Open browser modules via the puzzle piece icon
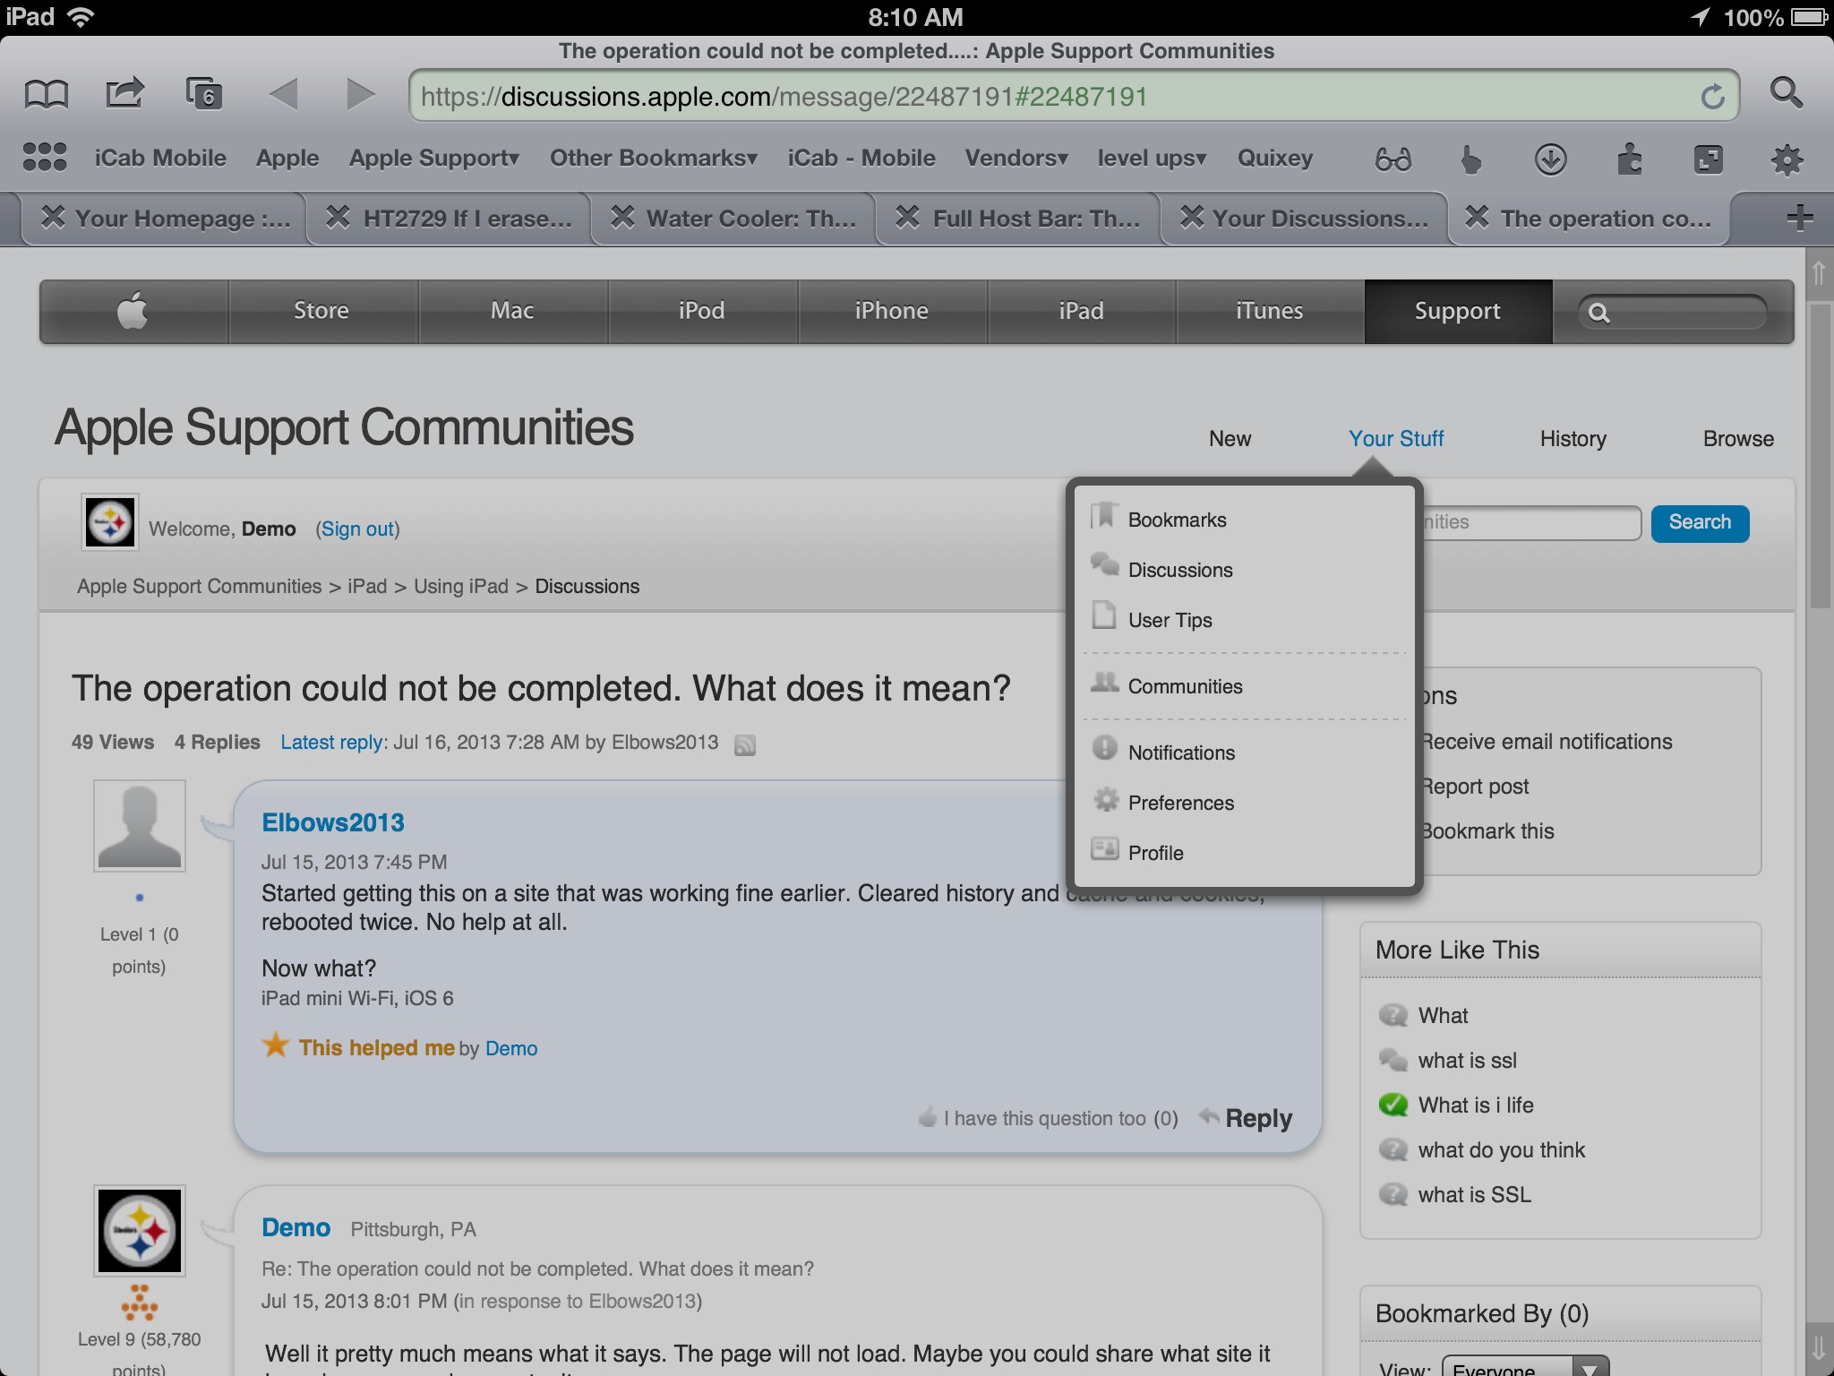Viewport: 1834px width, 1376px height. tap(1630, 159)
